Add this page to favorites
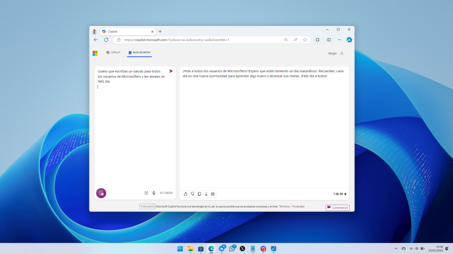 [x=305, y=40]
